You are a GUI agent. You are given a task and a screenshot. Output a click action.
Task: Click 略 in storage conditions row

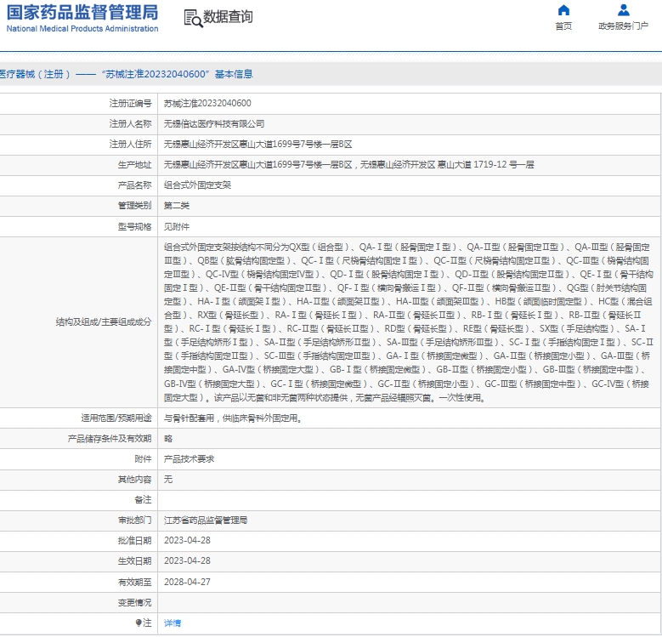point(168,439)
